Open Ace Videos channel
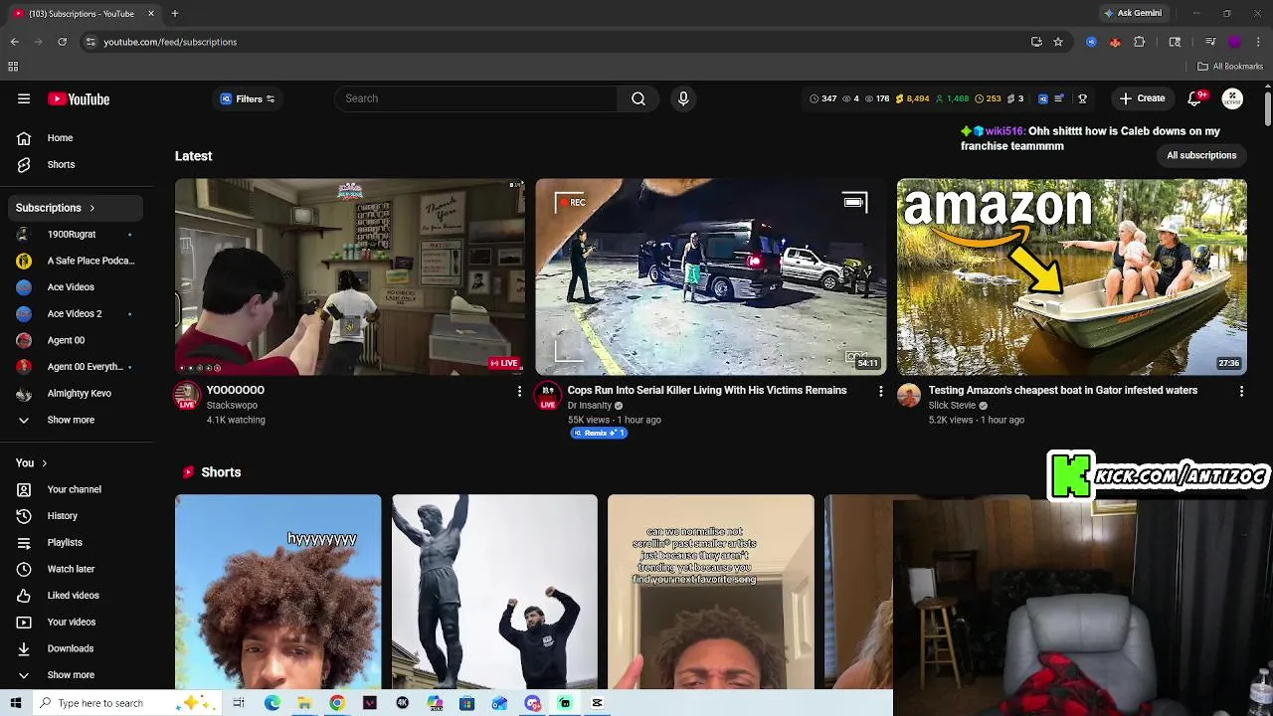 pyautogui.click(x=76, y=287)
